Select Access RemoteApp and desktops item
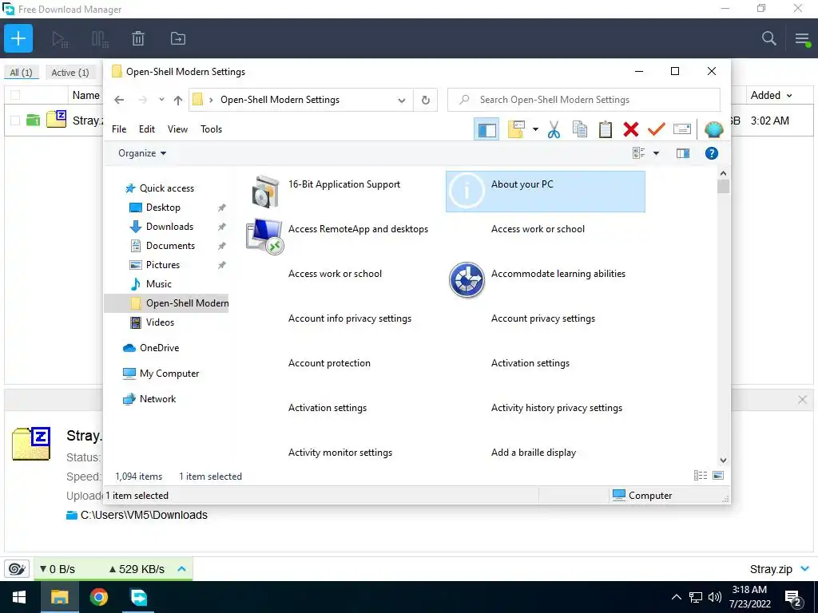 (x=343, y=236)
